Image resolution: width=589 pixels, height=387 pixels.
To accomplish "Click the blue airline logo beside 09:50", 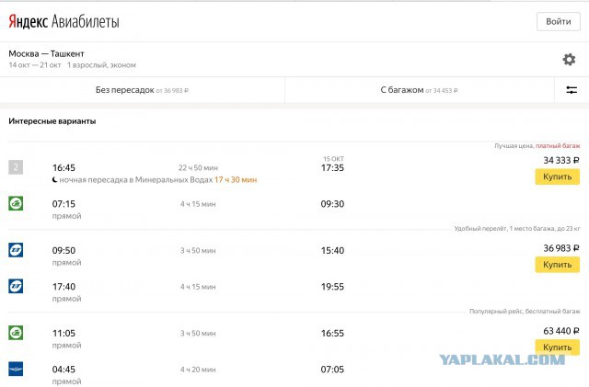I will [x=16, y=250].
